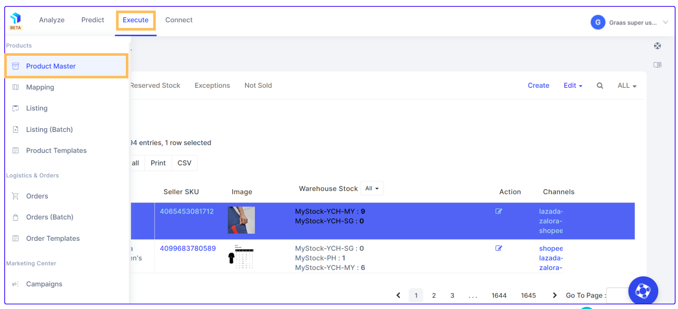Open the Warehouse Stock All dropdown
The height and width of the screenshot is (309, 678).
[372, 188]
